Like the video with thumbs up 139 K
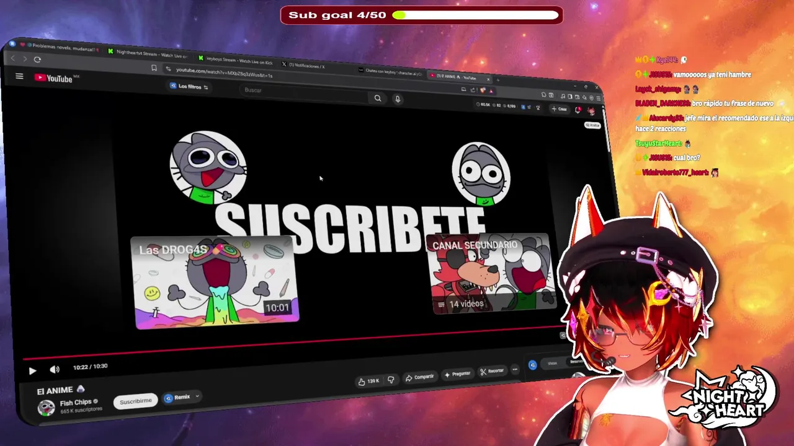The image size is (794, 446). [x=368, y=382]
